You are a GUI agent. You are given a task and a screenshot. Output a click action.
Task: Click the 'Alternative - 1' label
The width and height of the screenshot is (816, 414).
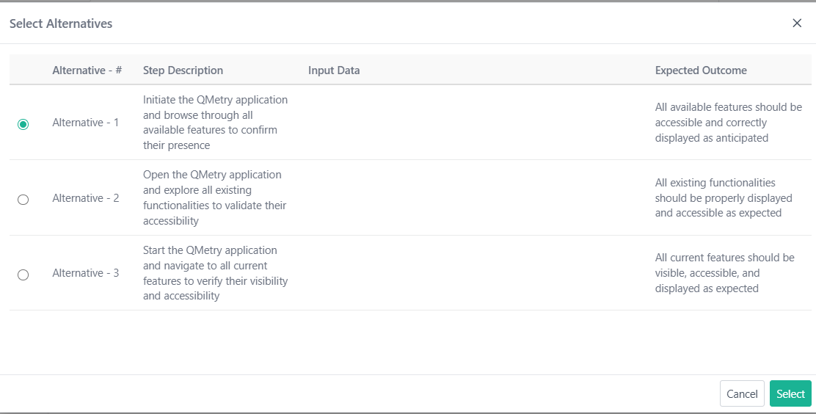coord(85,123)
